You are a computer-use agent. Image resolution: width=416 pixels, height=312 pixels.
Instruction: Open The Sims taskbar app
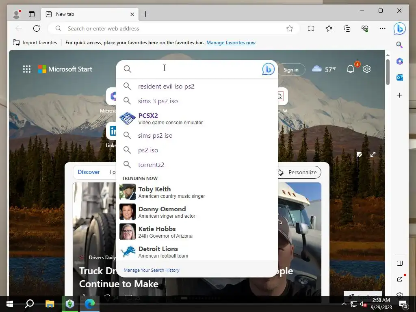point(70,304)
